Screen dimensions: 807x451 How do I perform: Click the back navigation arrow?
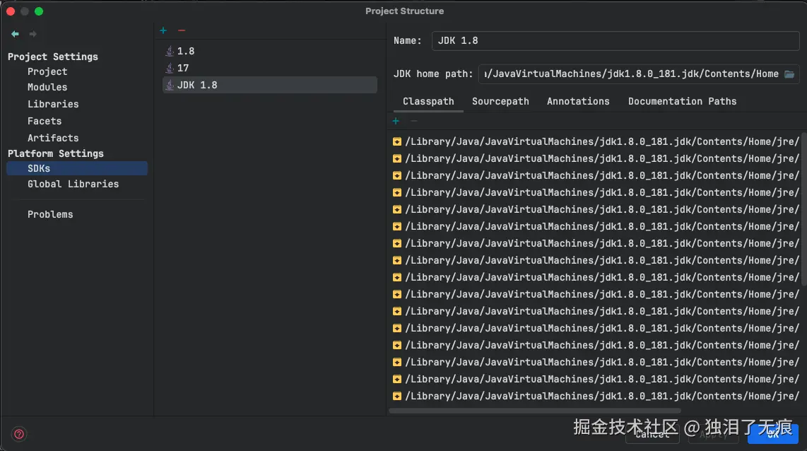15,34
